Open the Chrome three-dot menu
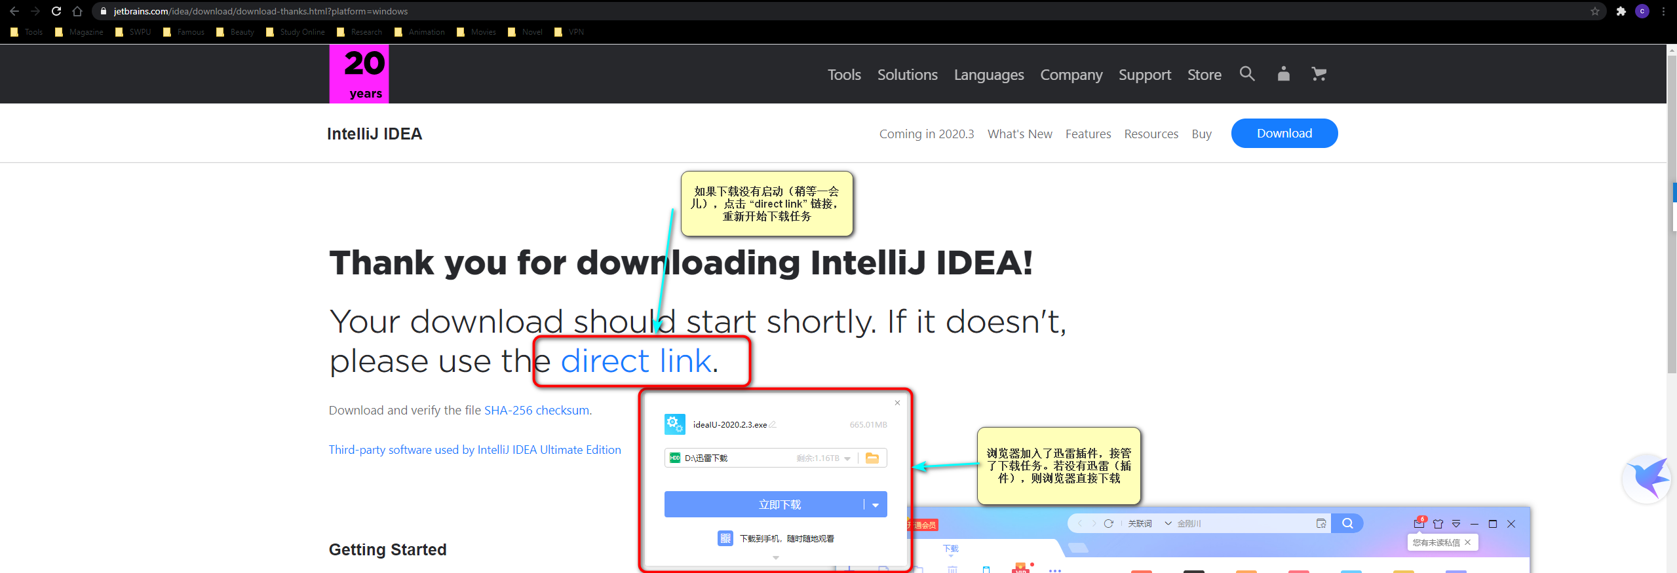The height and width of the screenshot is (573, 1677). 1663,11
